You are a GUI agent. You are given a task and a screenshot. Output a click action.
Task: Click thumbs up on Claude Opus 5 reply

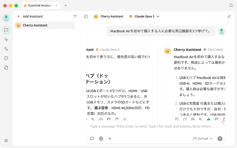(x=101, y=119)
